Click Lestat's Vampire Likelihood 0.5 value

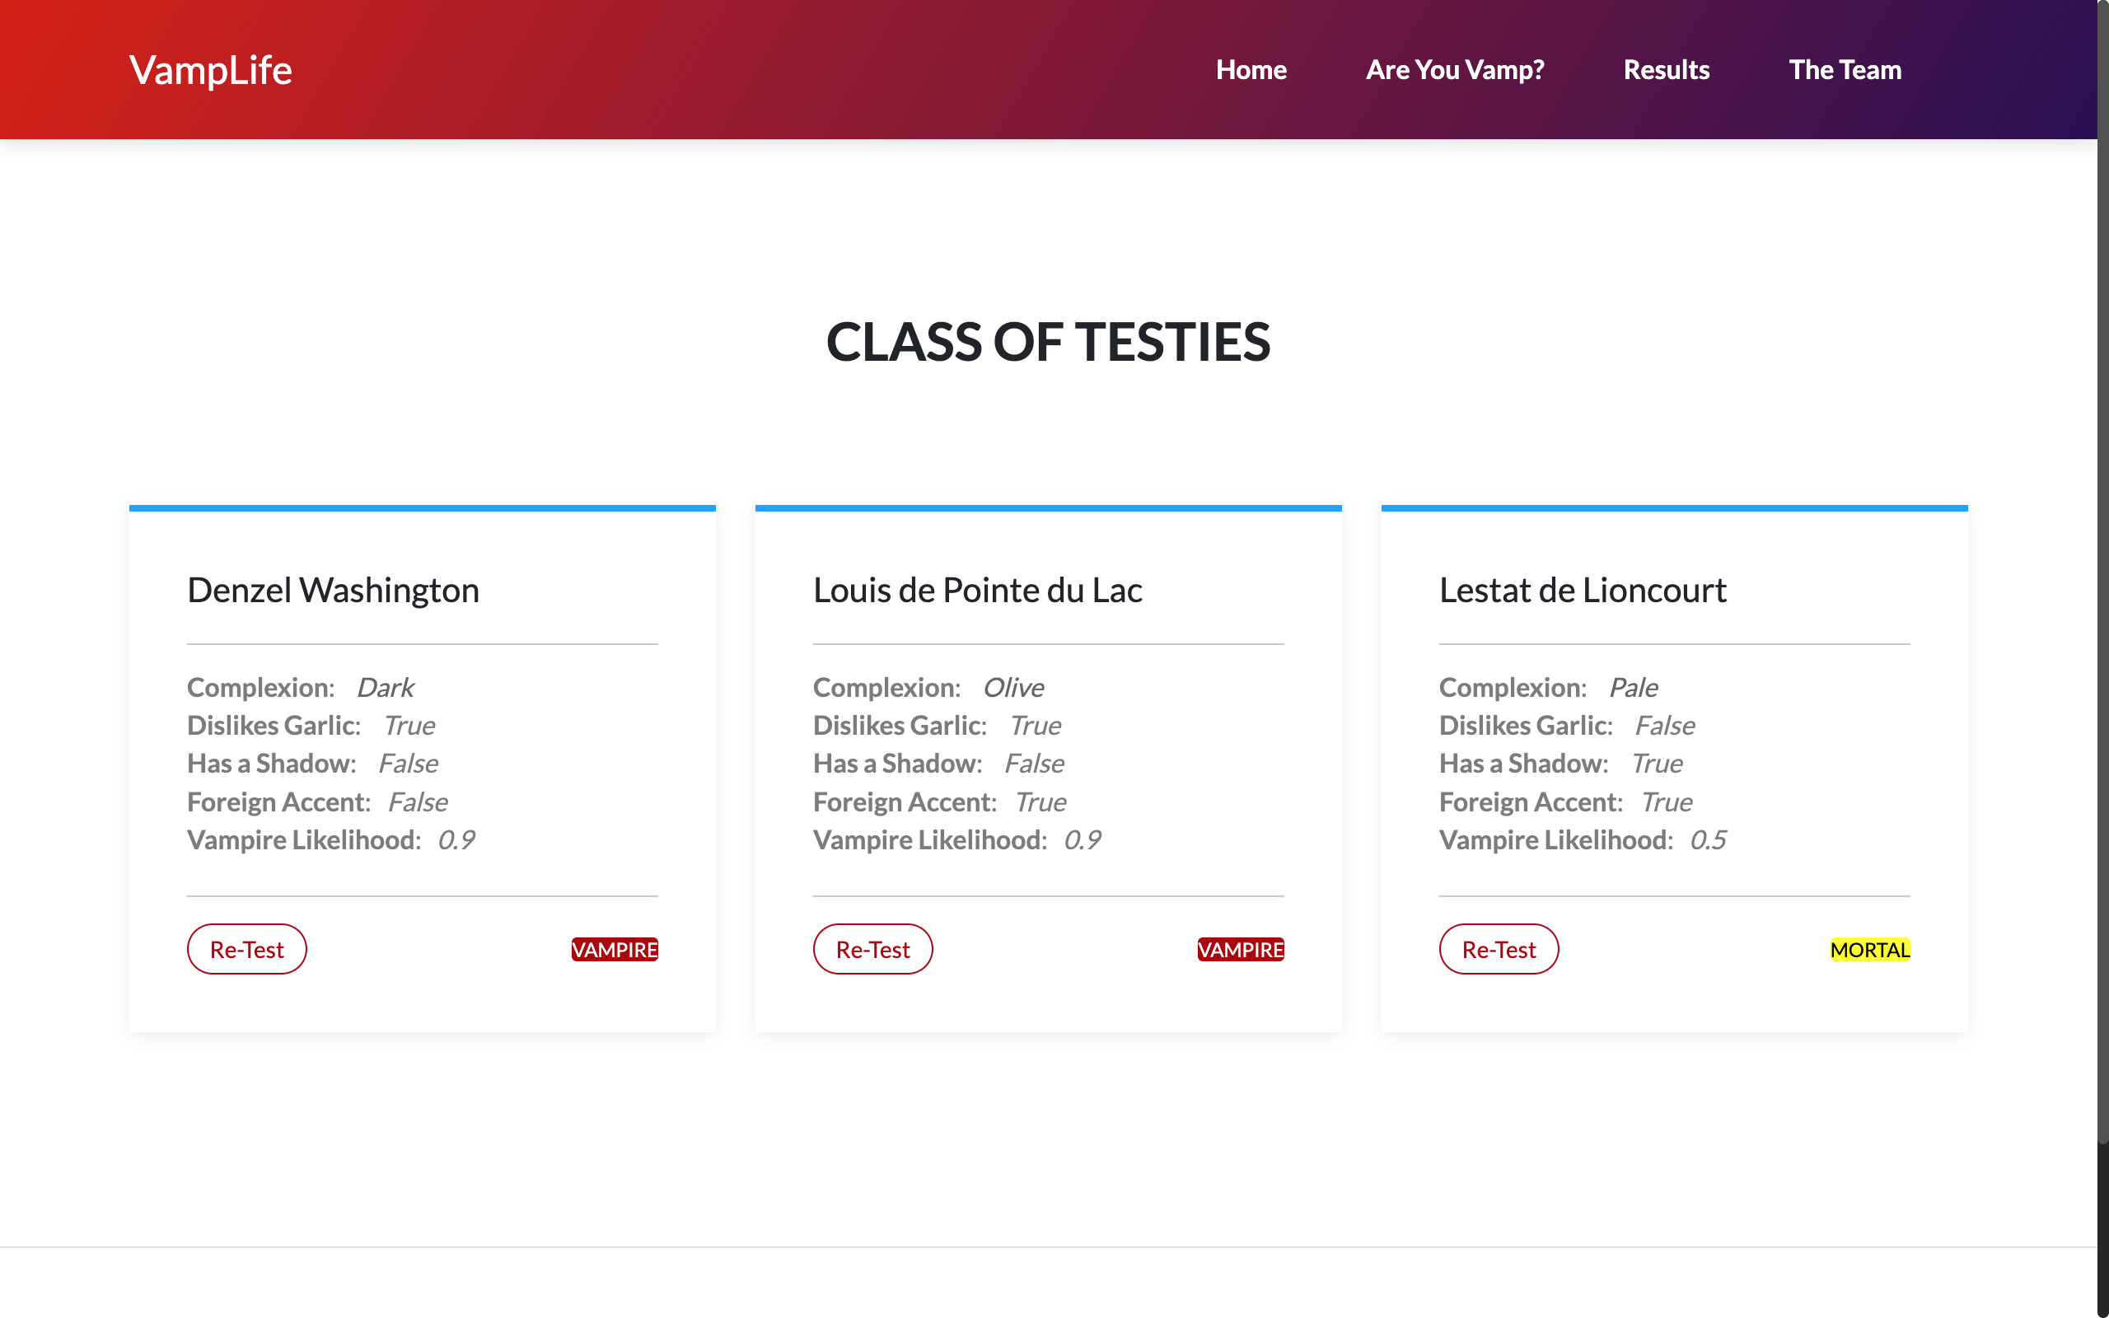(x=1707, y=839)
